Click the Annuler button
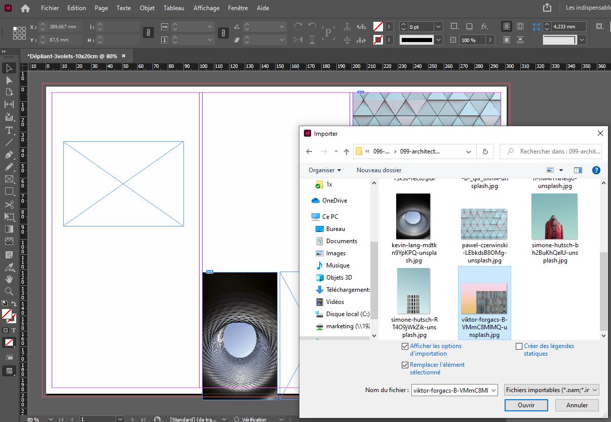611x422 pixels. pyautogui.click(x=577, y=405)
